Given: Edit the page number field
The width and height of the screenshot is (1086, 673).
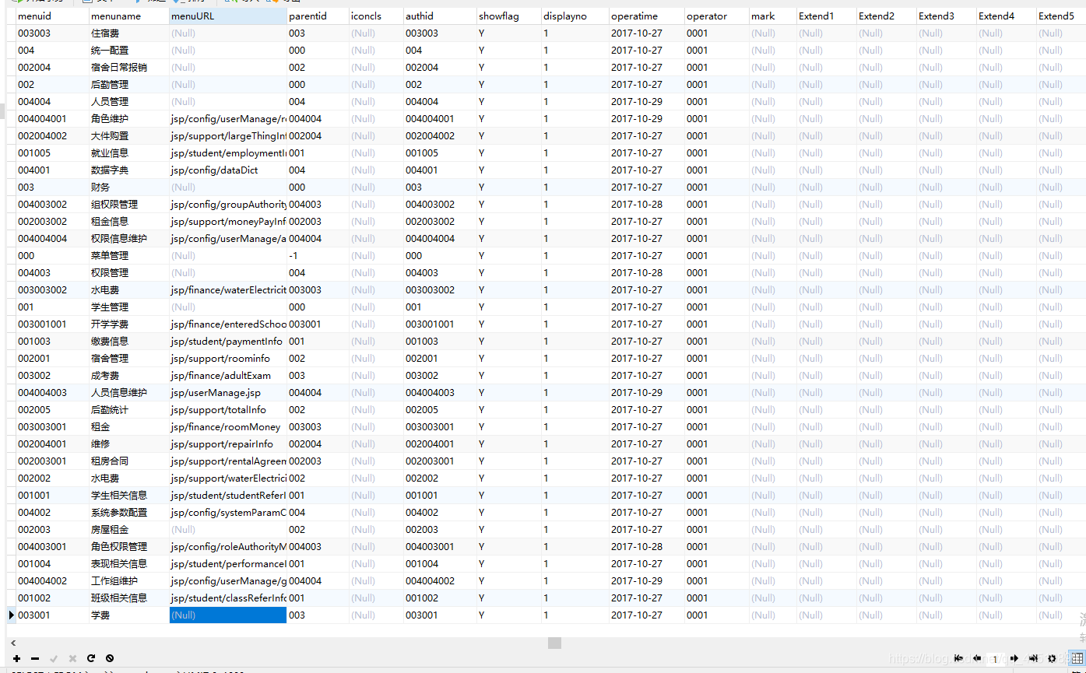Looking at the screenshot, I should pos(995,659).
